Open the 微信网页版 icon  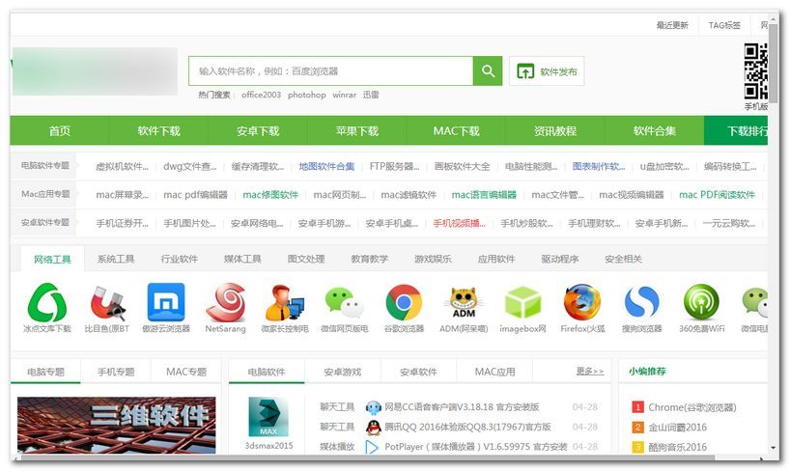345,303
